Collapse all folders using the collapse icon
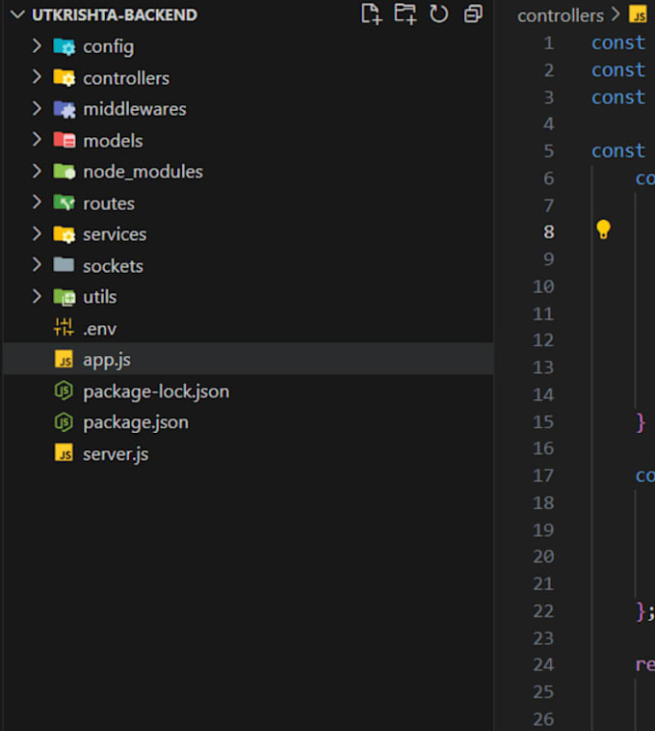655x731 pixels. (x=473, y=14)
